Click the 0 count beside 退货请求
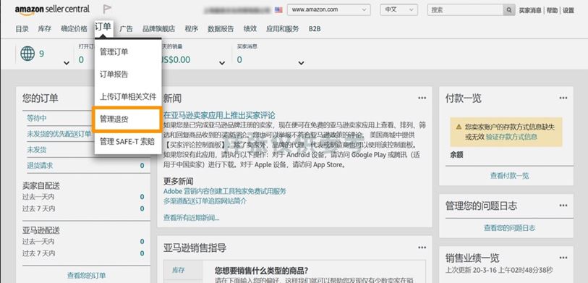This screenshot has width=588, height=283. pos(142,166)
